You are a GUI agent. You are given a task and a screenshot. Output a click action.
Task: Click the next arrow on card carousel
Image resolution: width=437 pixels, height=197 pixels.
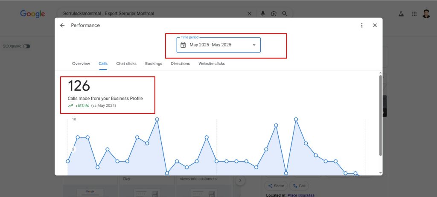(240, 180)
